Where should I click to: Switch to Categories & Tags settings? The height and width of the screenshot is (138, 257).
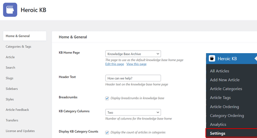(19, 47)
